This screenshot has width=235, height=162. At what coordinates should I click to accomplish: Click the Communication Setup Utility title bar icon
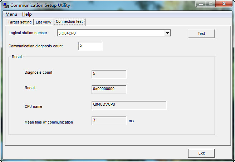(x=6, y=5)
